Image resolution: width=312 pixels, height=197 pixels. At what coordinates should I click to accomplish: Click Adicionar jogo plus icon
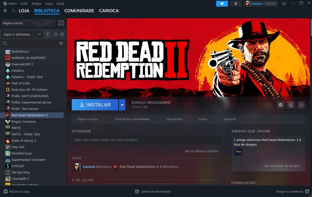pyautogui.click(x=6, y=191)
